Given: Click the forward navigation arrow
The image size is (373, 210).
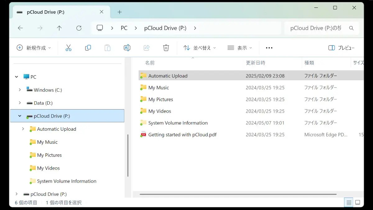Looking at the screenshot, I should (40, 28).
